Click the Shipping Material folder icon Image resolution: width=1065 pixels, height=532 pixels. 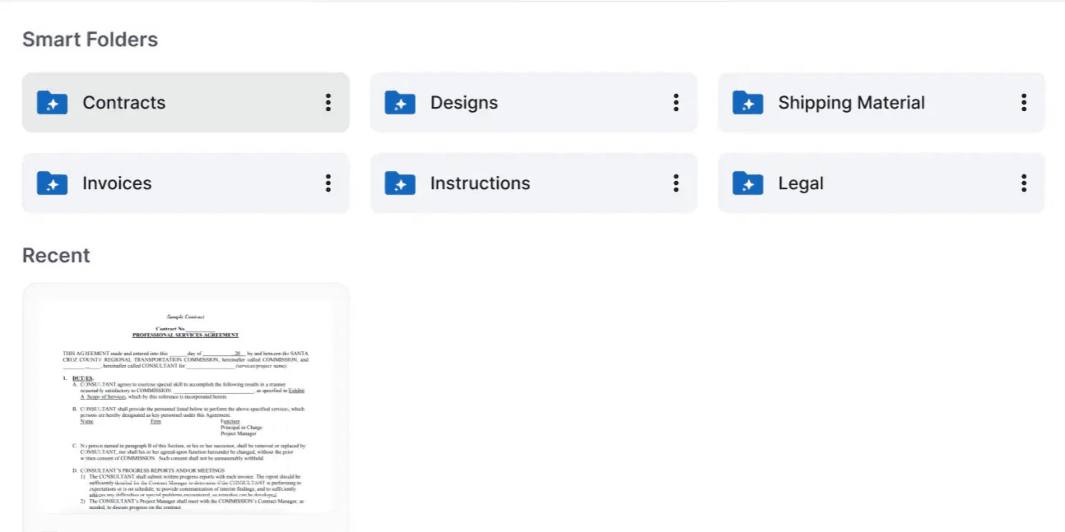748,102
